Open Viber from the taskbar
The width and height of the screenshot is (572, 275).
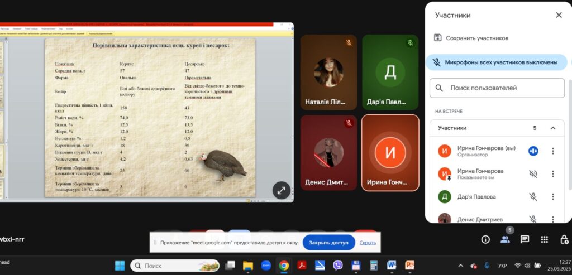click(x=338, y=266)
